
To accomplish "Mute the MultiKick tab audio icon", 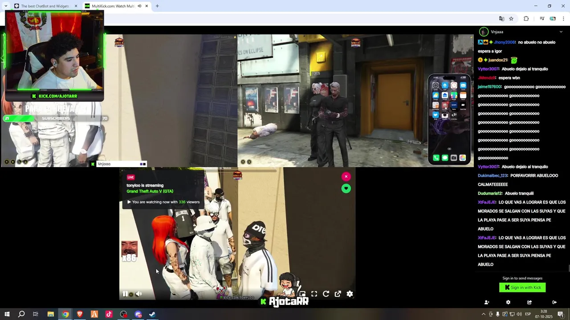I will (139, 6).
